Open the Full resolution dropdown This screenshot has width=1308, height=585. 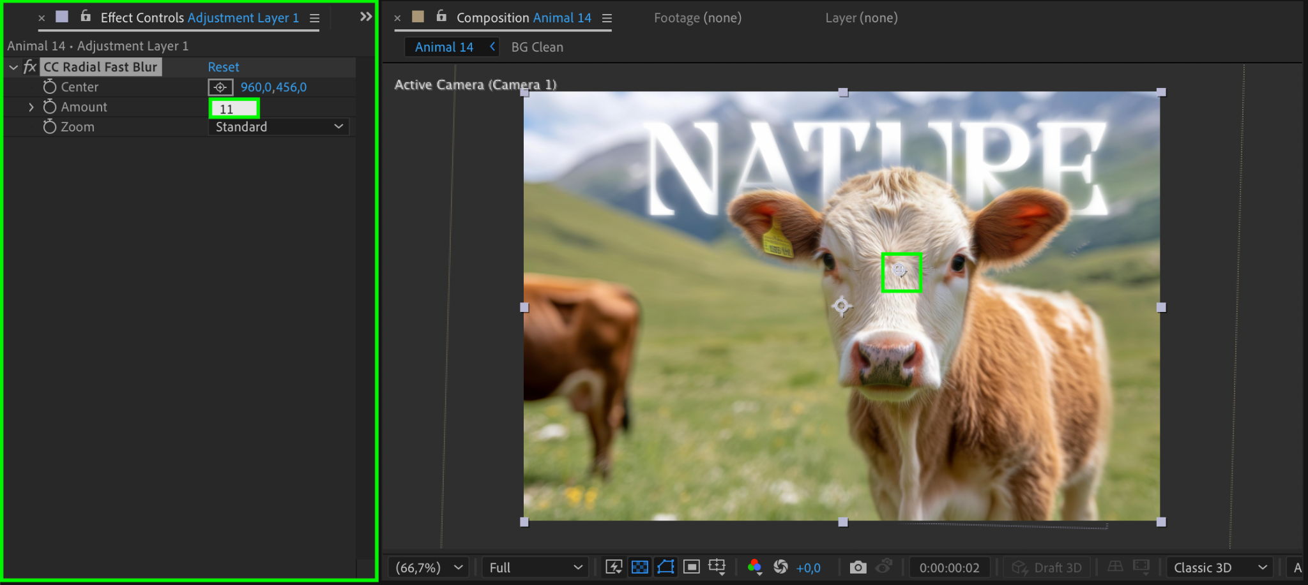click(x=535, y=567)
